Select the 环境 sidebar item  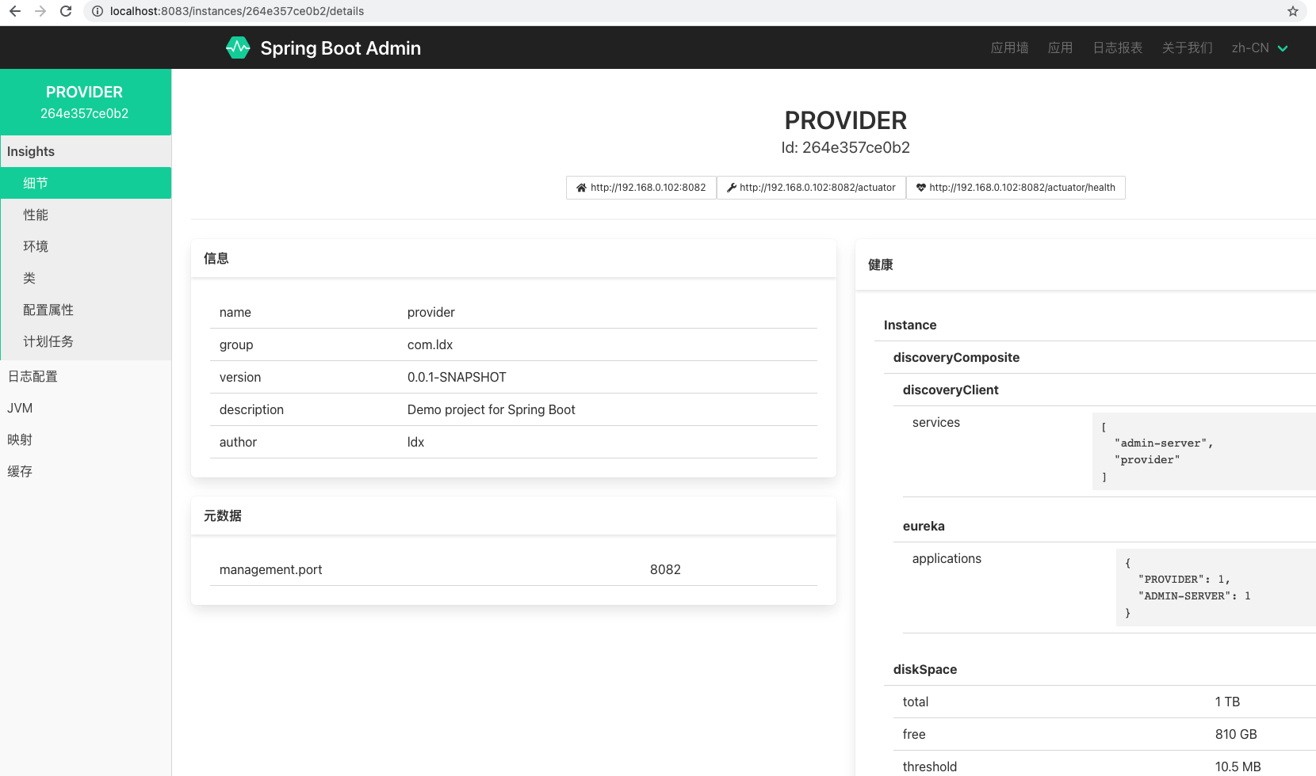86,246
